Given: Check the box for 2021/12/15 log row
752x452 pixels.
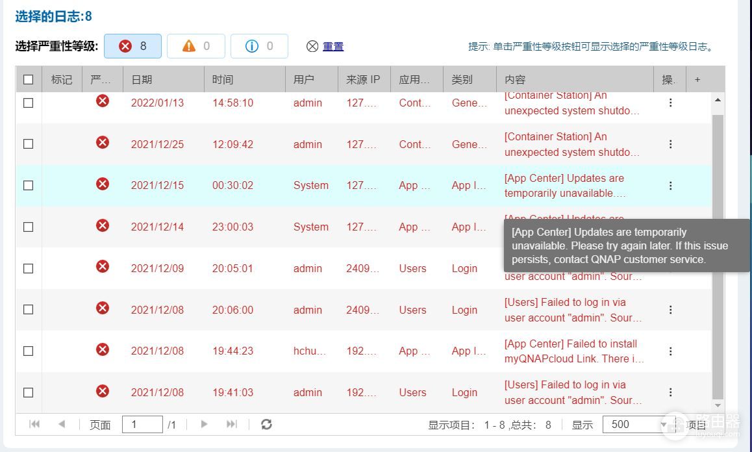Looking at the screenshot, I should tap(28, 185).
